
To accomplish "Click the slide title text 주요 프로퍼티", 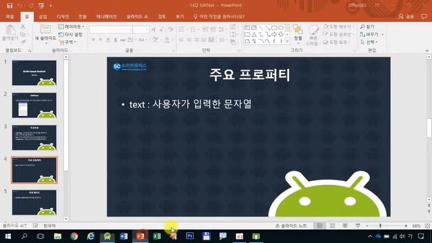I will pos(250,75).
